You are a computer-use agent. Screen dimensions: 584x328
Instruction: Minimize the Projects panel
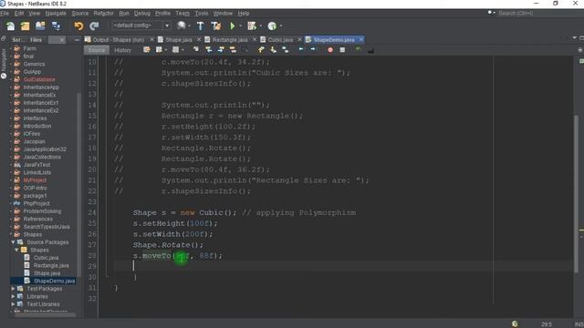tap(77, 40)
